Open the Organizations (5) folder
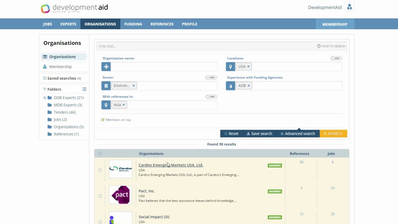The image size is (398, 224). (x=69, y=127)
